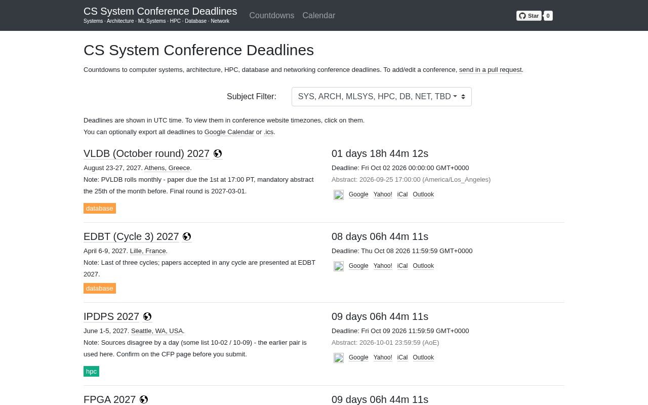The width and height of the screenshot is (648, 405).
Task: Add IPDPS deadline to Outlook
Action: tap(423, 357)
